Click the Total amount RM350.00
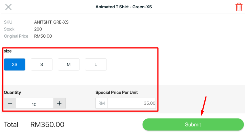The width and height of the screenshot is (245, 136). [x=47, y=124]
